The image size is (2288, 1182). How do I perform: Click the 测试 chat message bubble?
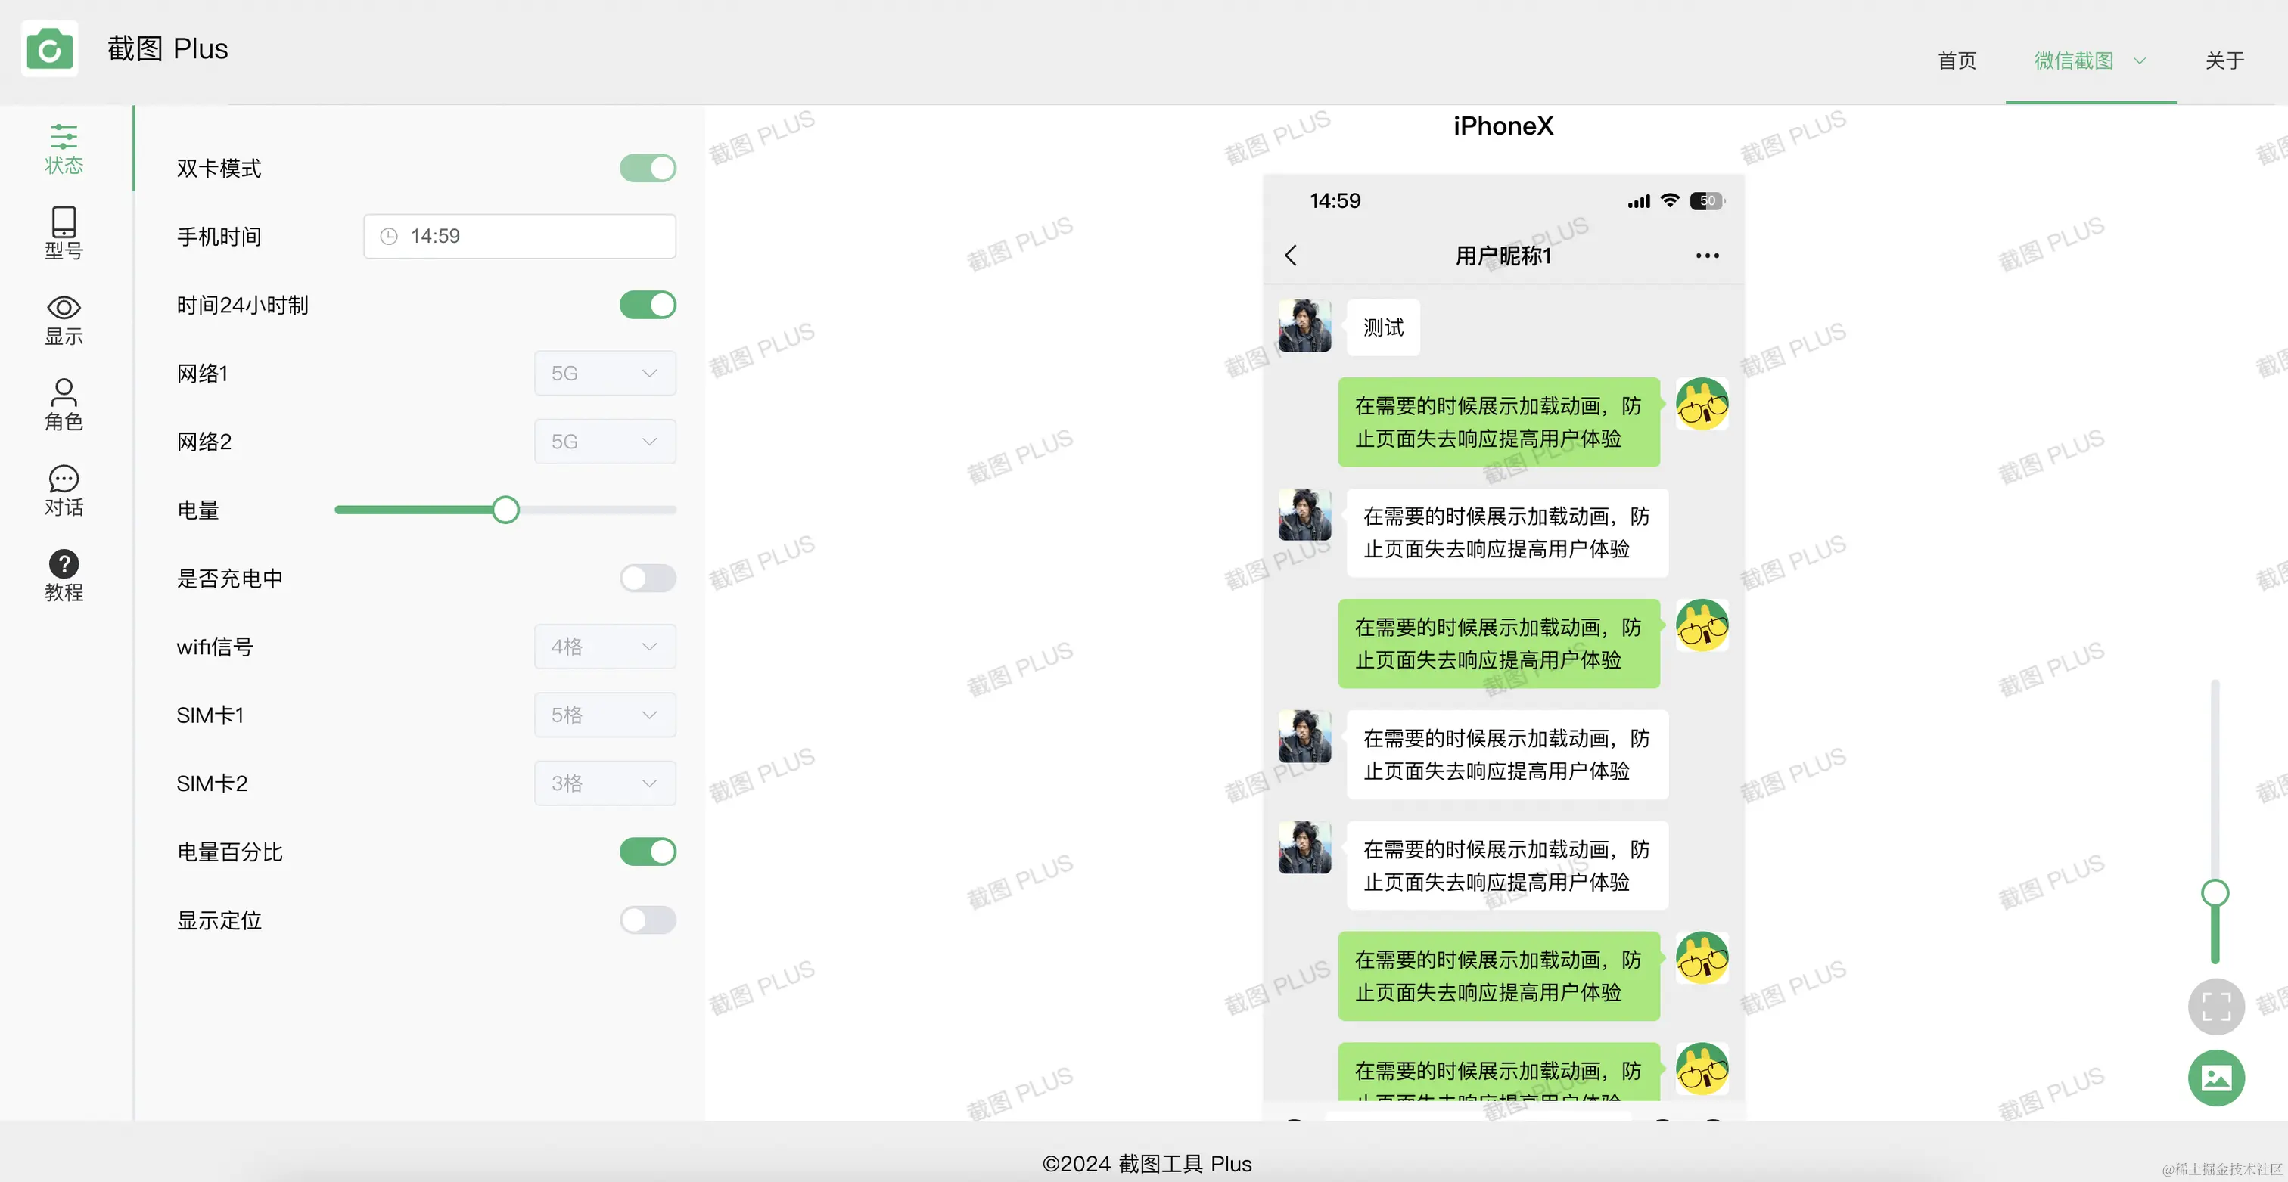pyautogui.click(x=1383, y=327)
